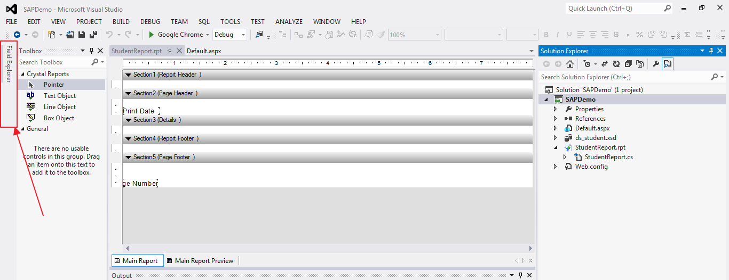
Task: Toggle Align Left in the formatting toolbar
Action: (x=581, y=35)
